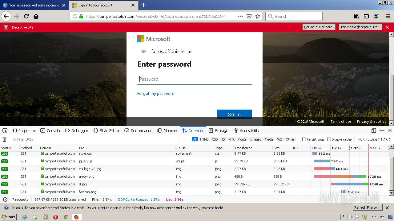Open the Library bookmarks icon
The image size is (394, 221).
point(356,16)
